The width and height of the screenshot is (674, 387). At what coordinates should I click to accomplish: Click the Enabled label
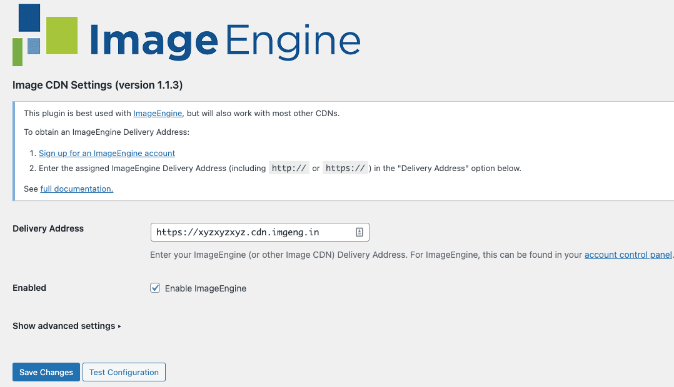click(29, 288)
